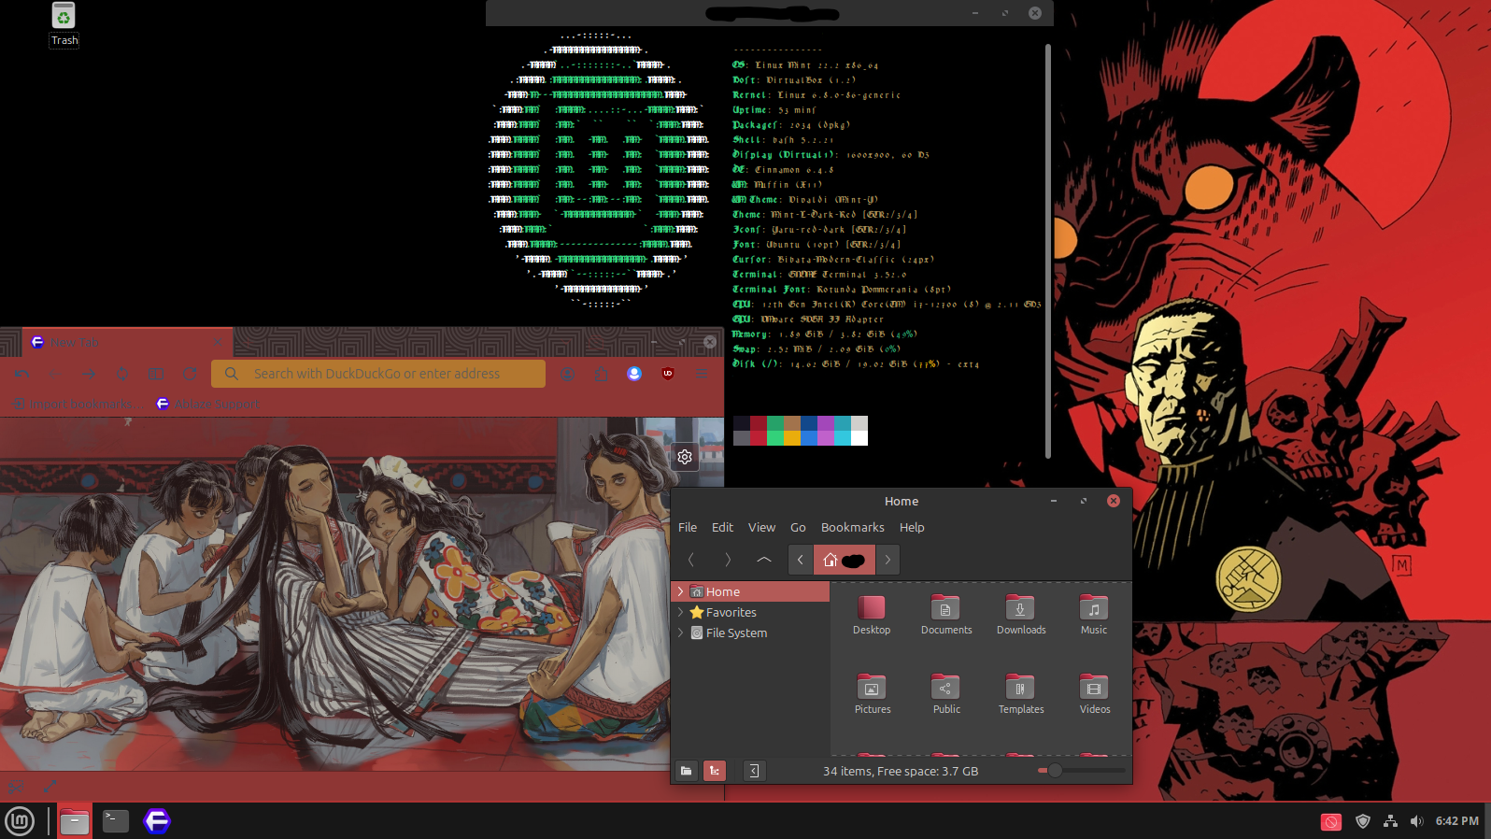
Task: Expand the Favorites tree node
Action: [680, 612]
